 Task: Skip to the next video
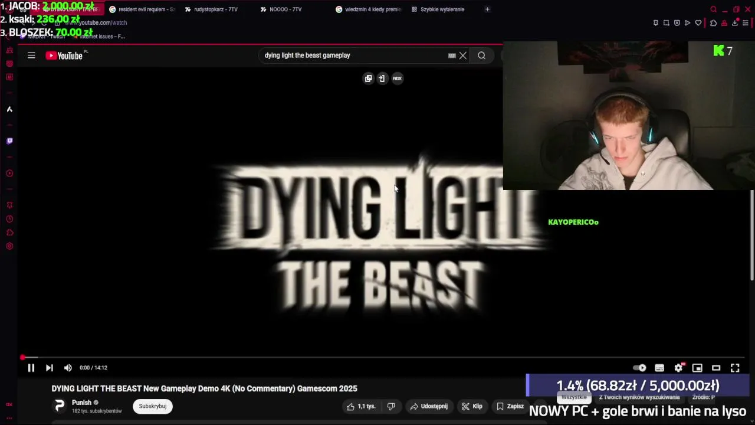pyautogui.click(x=50, y=368)
